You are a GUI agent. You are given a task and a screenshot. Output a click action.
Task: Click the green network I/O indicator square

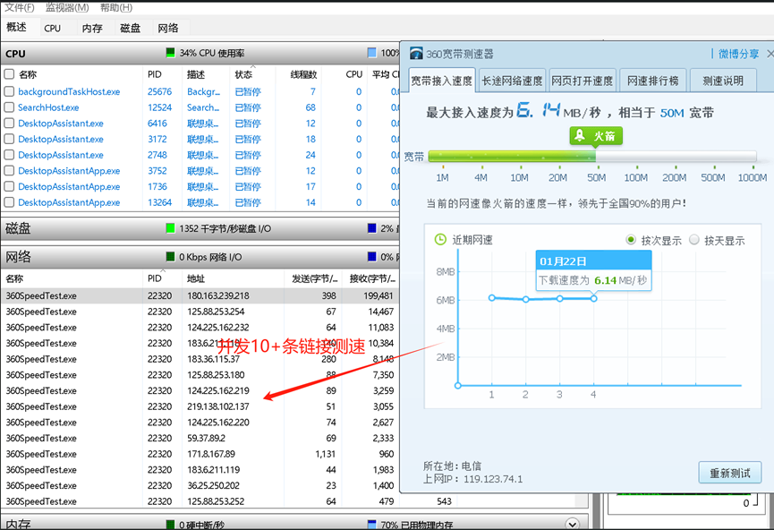[170, 257]
